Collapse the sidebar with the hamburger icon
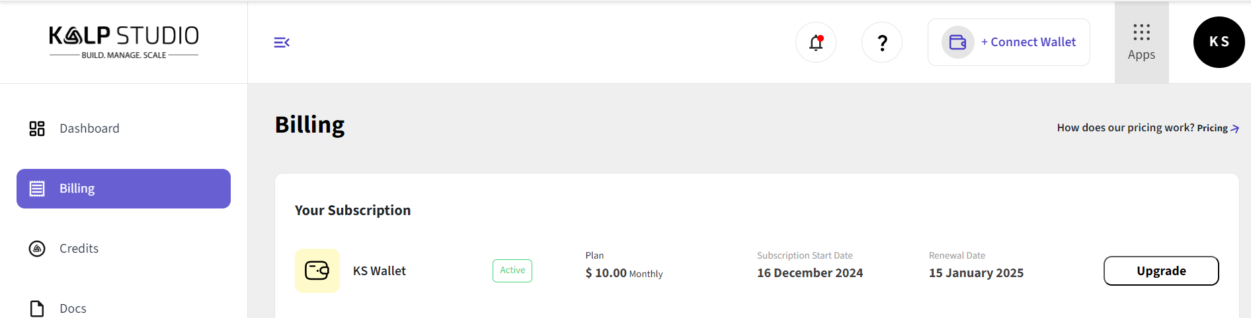This screenshot has width=1251, height=318. pos(282,43)
